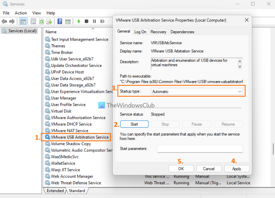Click the description scroll down arrow

tap(240, 67)
